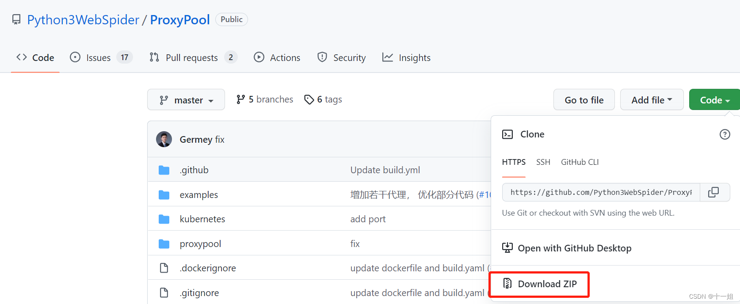Open the 'Update build.yml' commit message

(x=385, y=170)
